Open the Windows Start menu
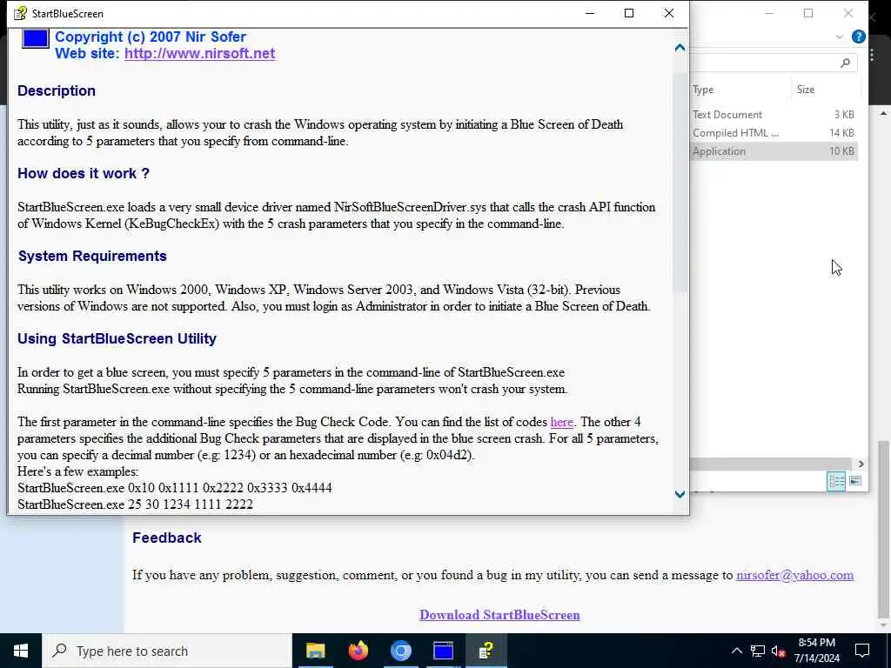Screen dimensions: 891x668 21,651
